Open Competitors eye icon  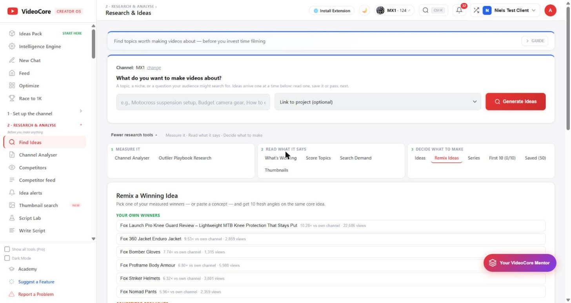[12, 167]
